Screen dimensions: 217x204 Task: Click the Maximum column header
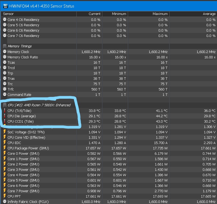[x=149, y=14]
